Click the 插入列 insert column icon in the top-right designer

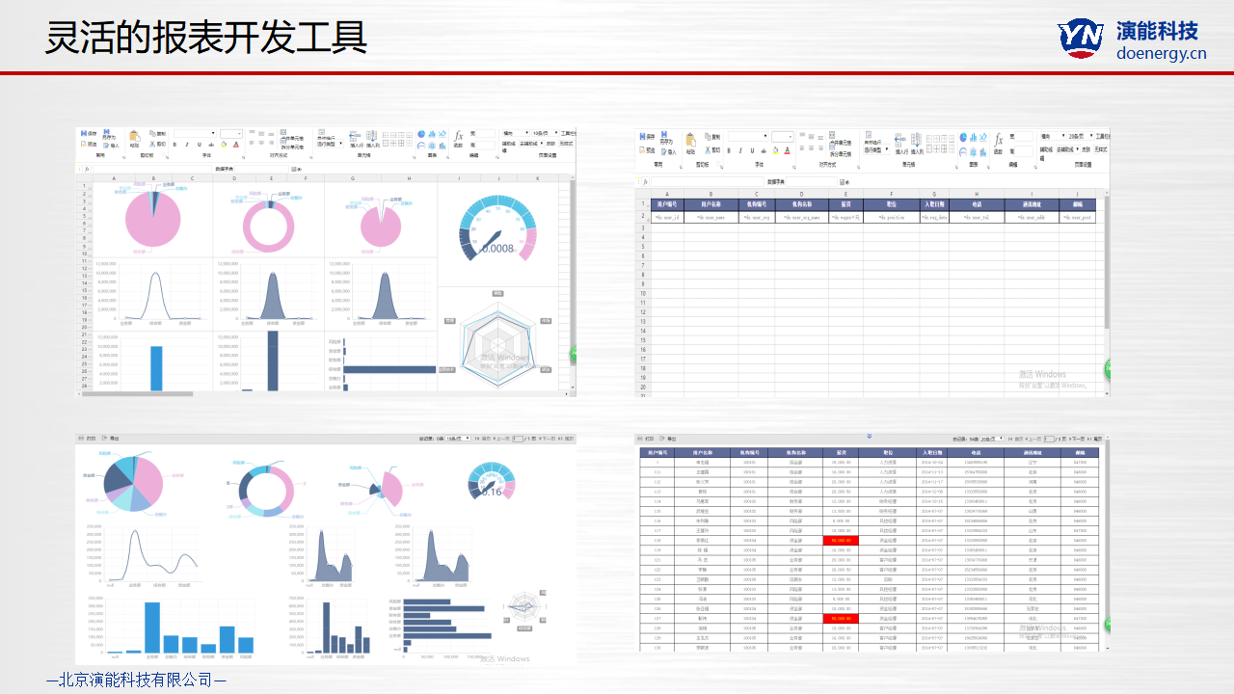tap(917, 141)
